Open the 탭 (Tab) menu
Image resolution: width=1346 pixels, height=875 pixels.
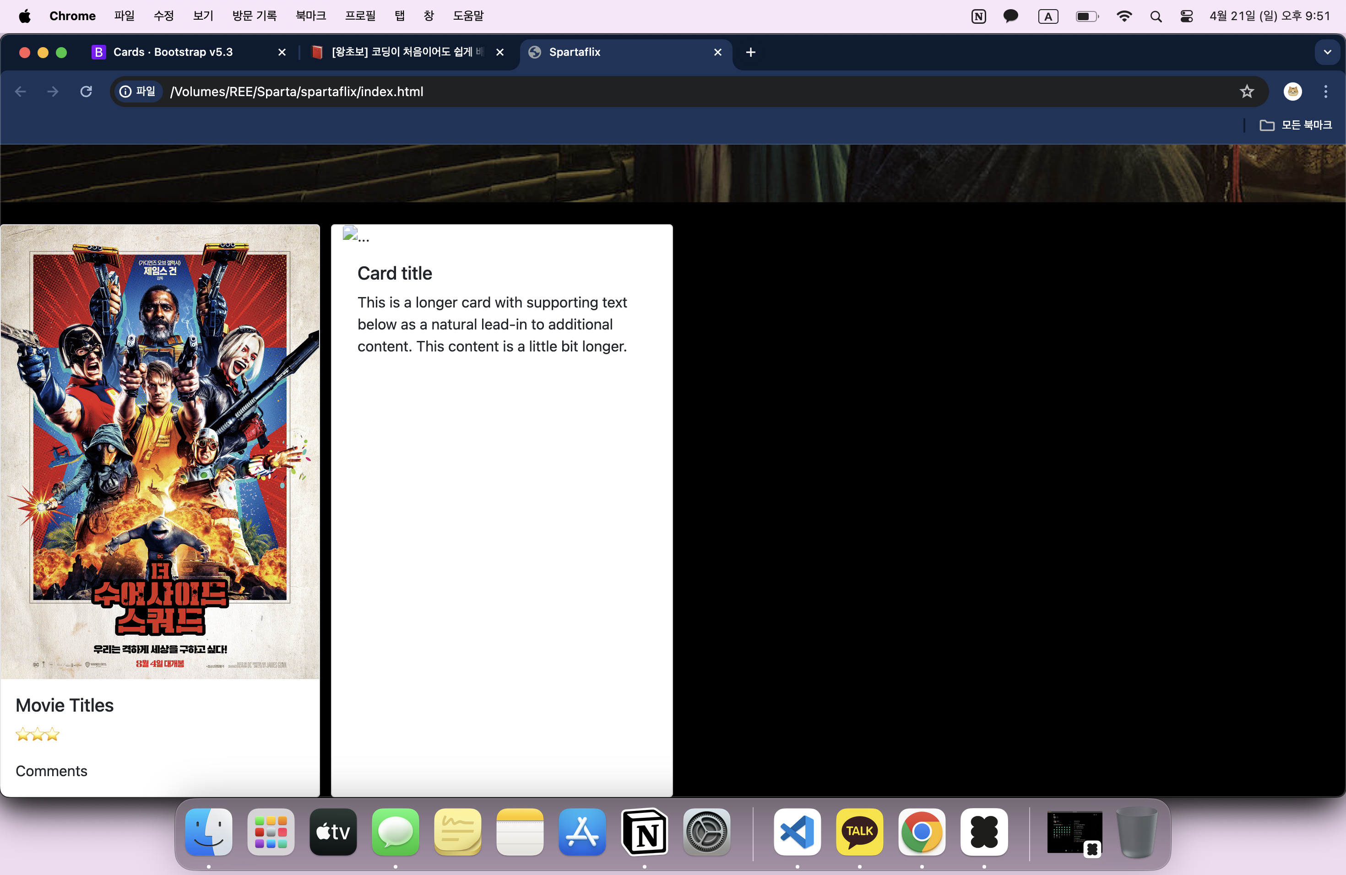(x=400, y=16)
